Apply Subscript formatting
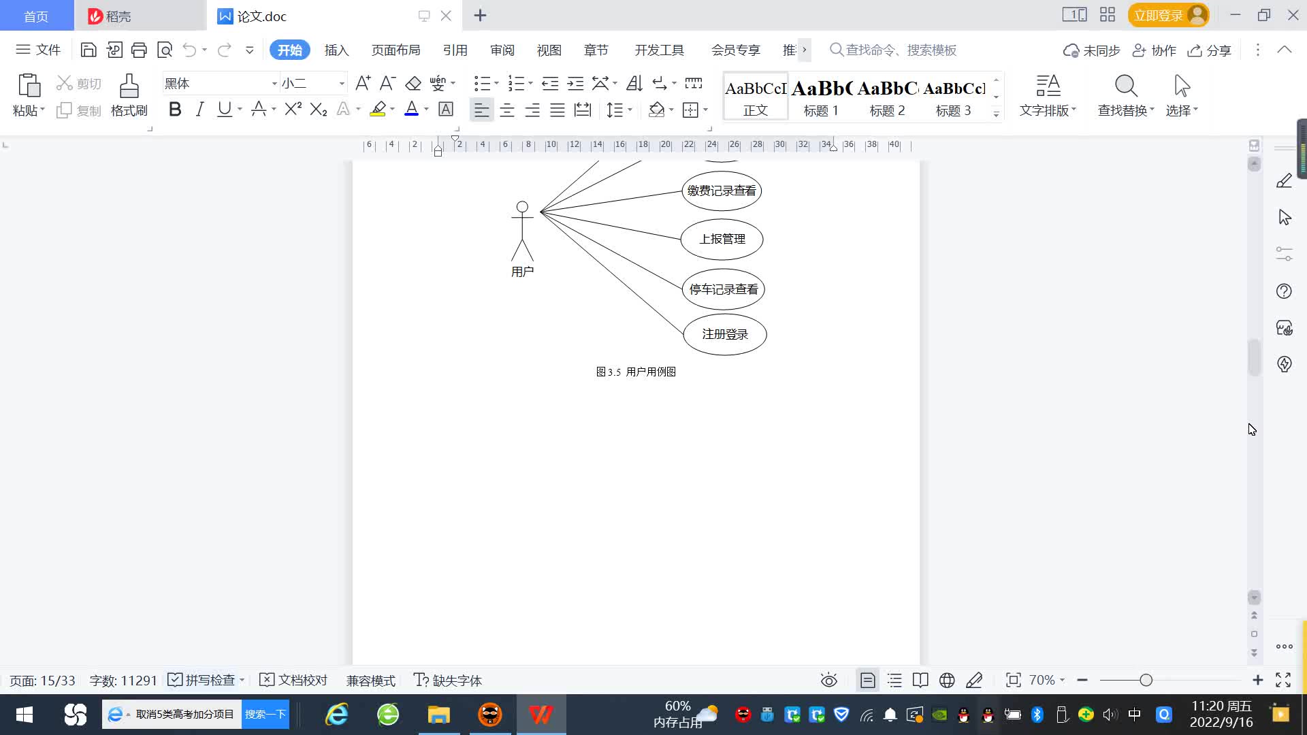This screenshot has width=1307, height=735. click(x=318, y=109)
